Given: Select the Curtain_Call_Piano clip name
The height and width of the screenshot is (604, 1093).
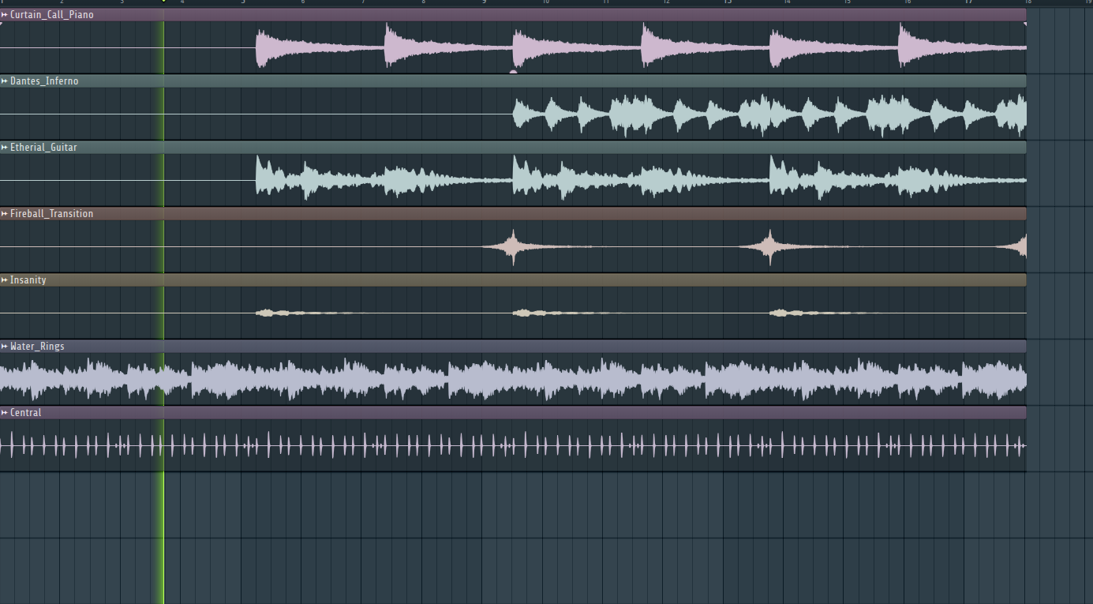Looking at the screenshot, I should pos(52,15).
